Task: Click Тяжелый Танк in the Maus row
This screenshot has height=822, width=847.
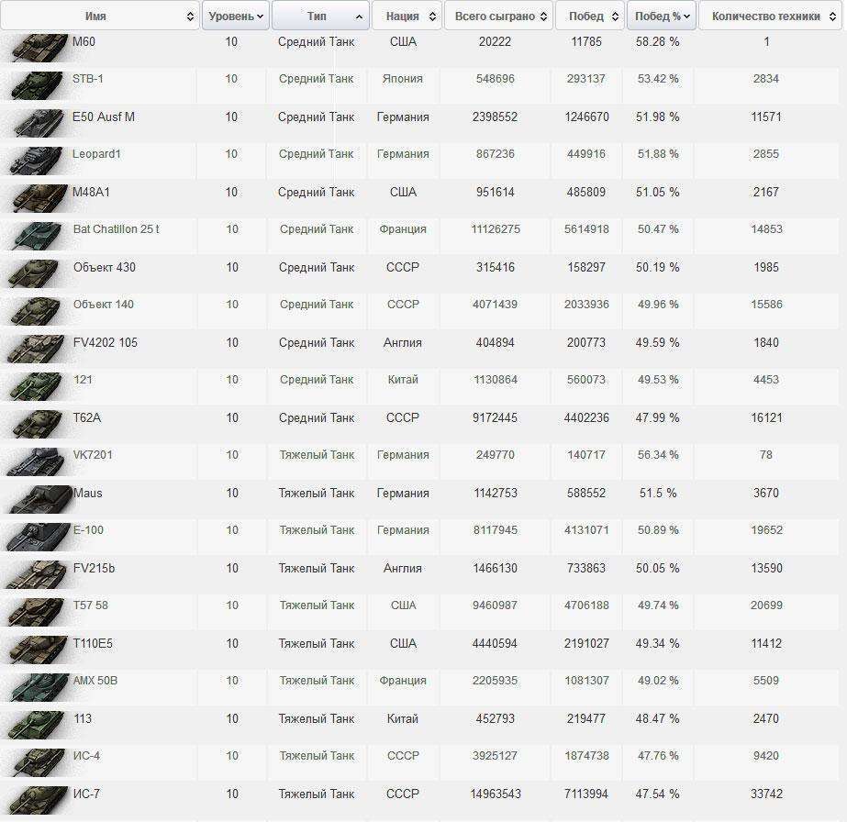Action: point(317,493)
